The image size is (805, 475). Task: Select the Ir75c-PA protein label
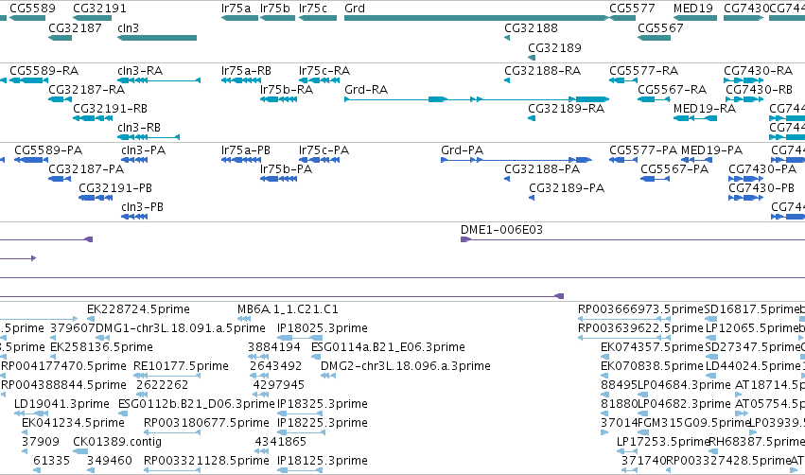(x=324, y=150)
